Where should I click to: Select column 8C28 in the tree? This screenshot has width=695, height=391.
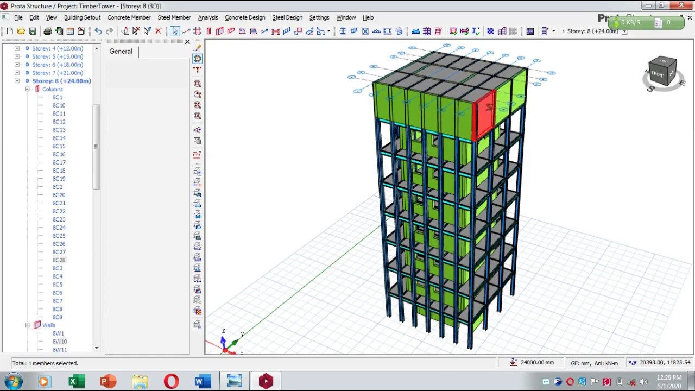point(59,260)
